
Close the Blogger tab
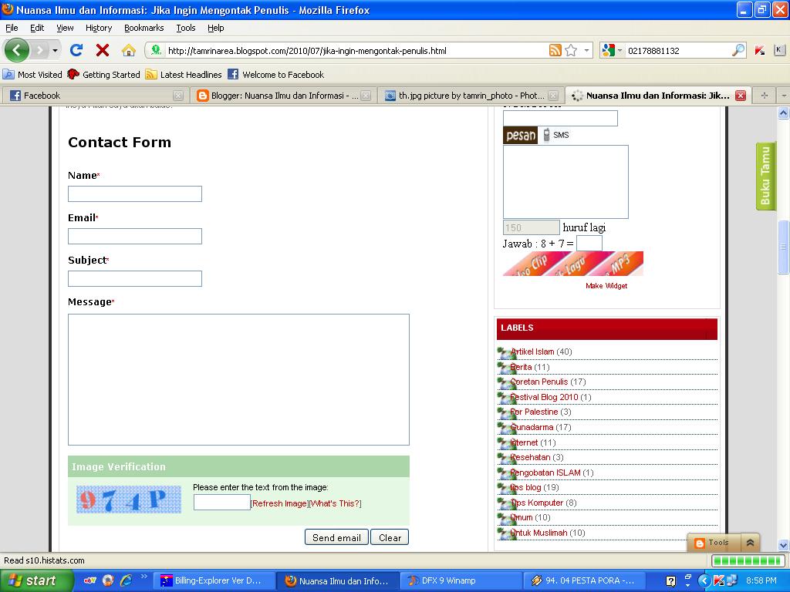(366, 96)
